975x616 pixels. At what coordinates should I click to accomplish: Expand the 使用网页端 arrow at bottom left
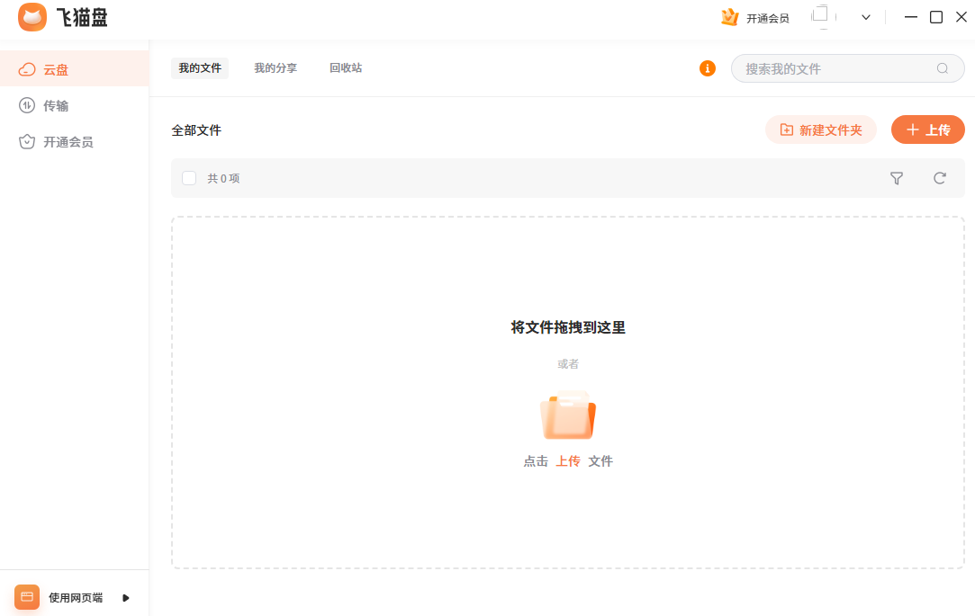tap(126, 597)
